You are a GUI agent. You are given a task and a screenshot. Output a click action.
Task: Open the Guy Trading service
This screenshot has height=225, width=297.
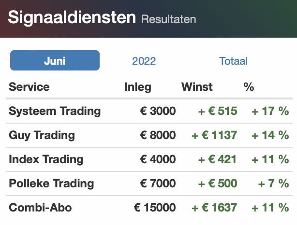[x=42, y=135]
